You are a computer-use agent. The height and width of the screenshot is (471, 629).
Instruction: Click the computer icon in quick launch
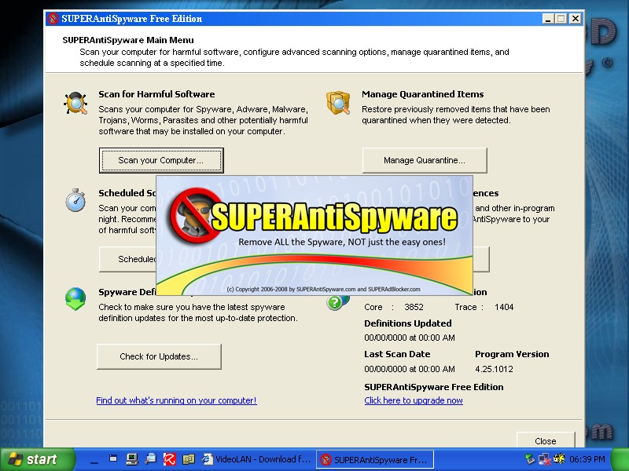(131, 459)
